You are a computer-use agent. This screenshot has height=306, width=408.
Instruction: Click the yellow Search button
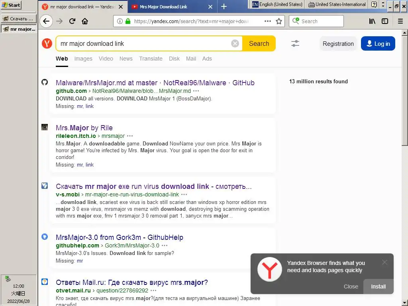coord(259,43)
